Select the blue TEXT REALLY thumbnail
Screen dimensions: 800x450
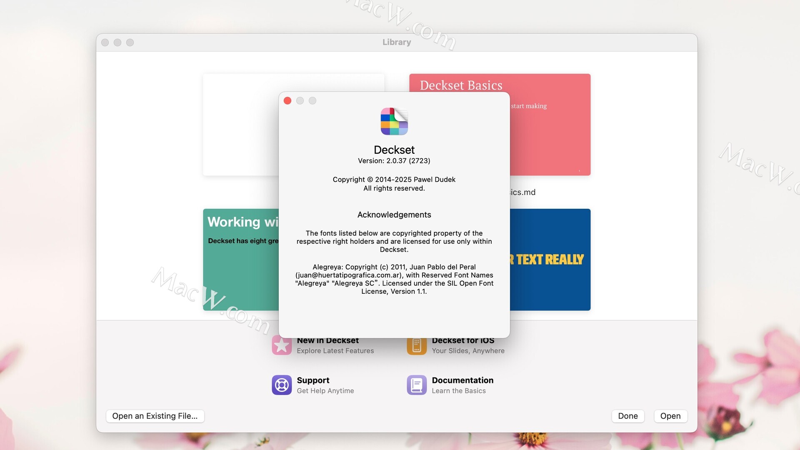click(x=550, y=260)
